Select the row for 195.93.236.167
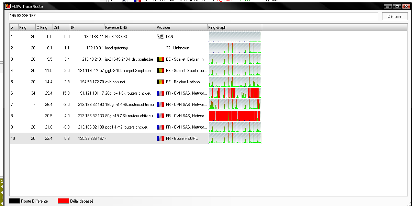Viewport: 412px width, 206px height. click(x=91, y=138)
